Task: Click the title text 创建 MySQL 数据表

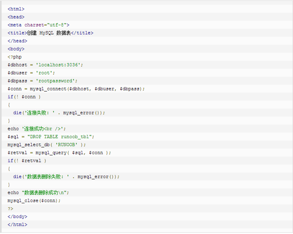Action: coord(49,33)
